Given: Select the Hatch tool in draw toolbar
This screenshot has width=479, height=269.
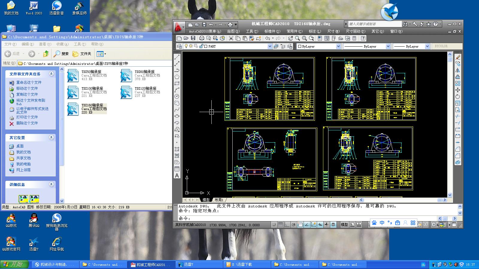Looking at the screenshot, I should coord(177,149).
